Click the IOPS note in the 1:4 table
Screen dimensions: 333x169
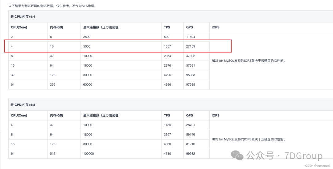[248, 61]
